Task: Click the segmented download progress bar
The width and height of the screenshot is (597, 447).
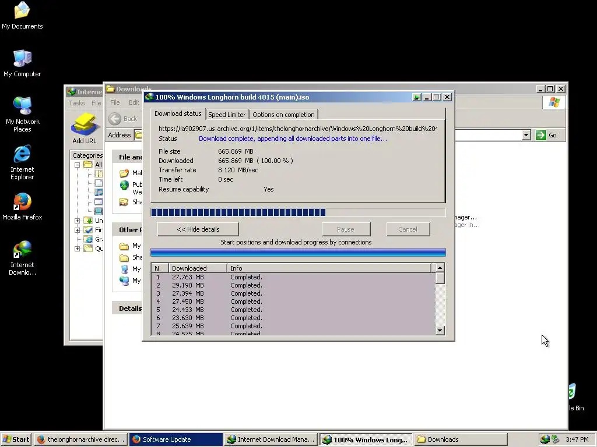Action: (298, 212)
